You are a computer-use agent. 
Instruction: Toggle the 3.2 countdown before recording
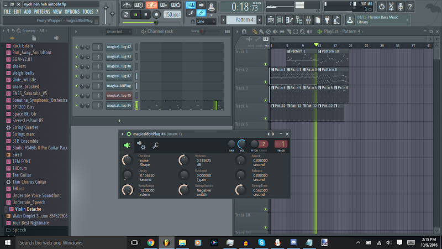click(x=151, y=5)
